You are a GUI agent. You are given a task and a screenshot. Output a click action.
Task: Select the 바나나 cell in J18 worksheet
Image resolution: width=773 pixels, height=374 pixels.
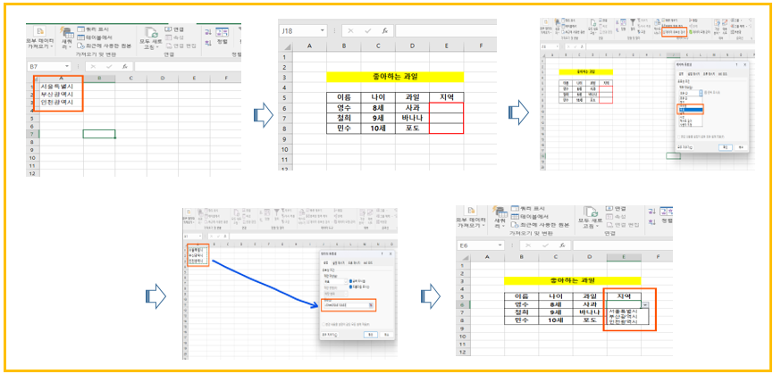(412, 118)
